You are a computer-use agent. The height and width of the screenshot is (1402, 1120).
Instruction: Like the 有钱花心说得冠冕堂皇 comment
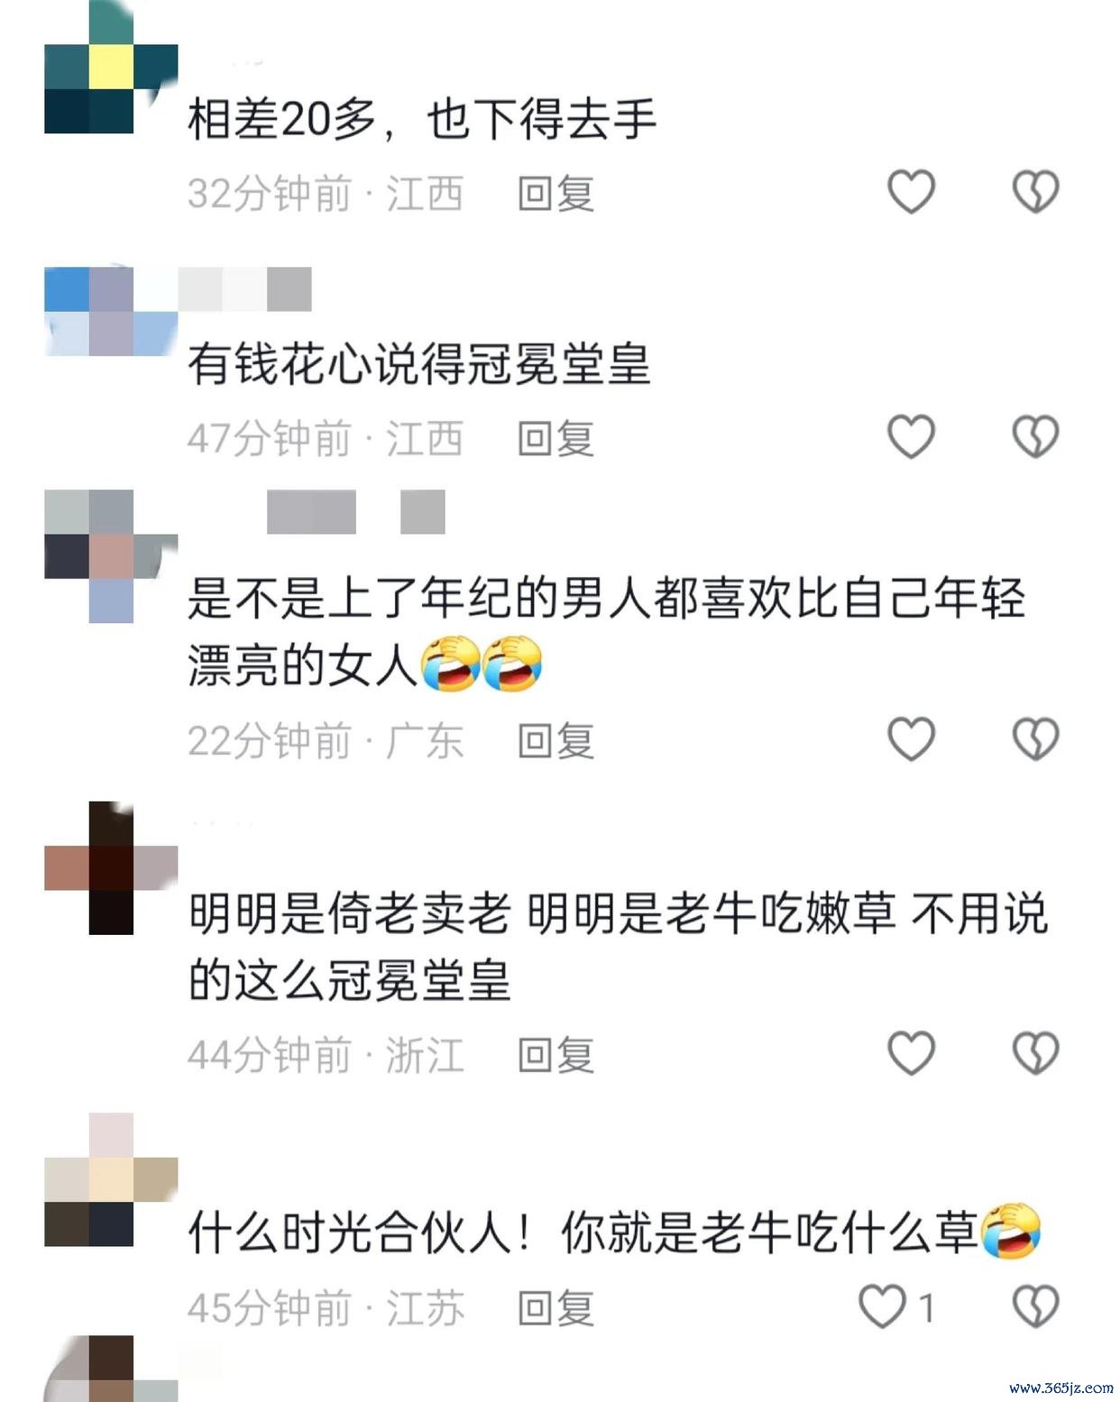coord(911,436)
